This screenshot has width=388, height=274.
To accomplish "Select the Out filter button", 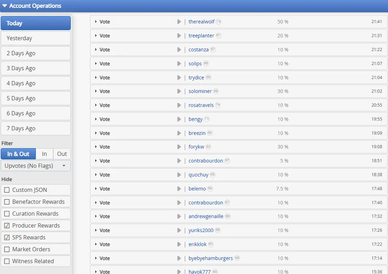I will click(62, 154).
